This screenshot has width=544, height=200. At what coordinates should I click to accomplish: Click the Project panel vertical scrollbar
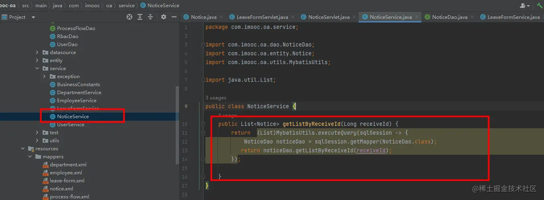point(177,124)
